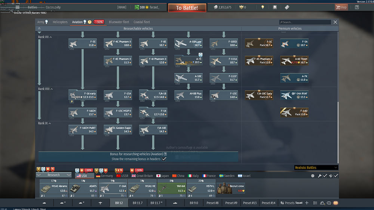
Task: Add squad member with plus icon
Action: (307, 203)
